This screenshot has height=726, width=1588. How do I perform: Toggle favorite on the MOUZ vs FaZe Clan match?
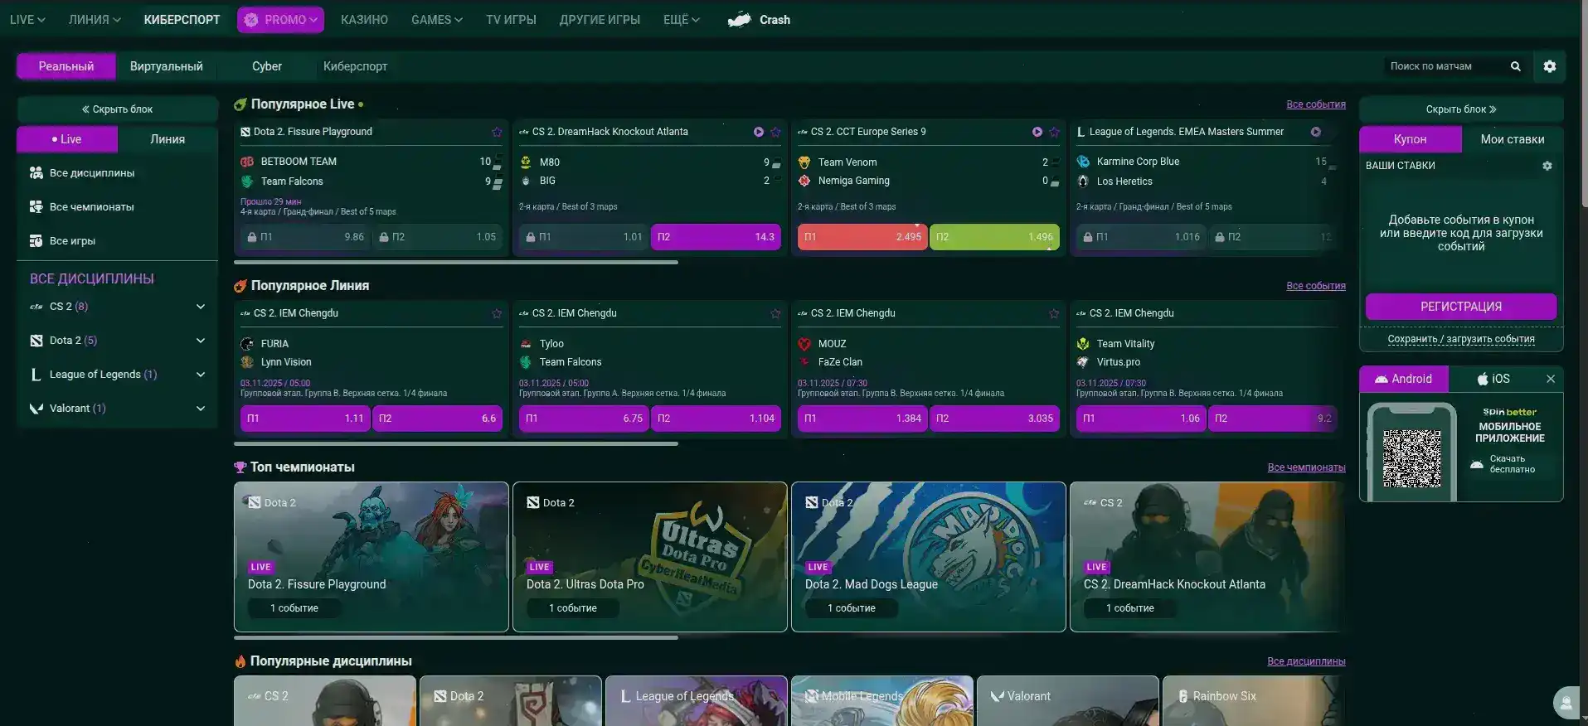pyautogui.click(x=1054, y=313)
